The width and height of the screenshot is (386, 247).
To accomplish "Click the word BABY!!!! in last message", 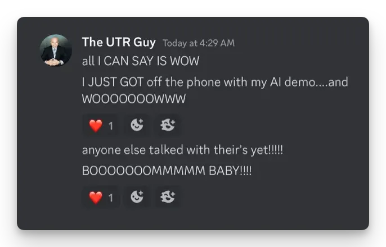I will [230, 171].
